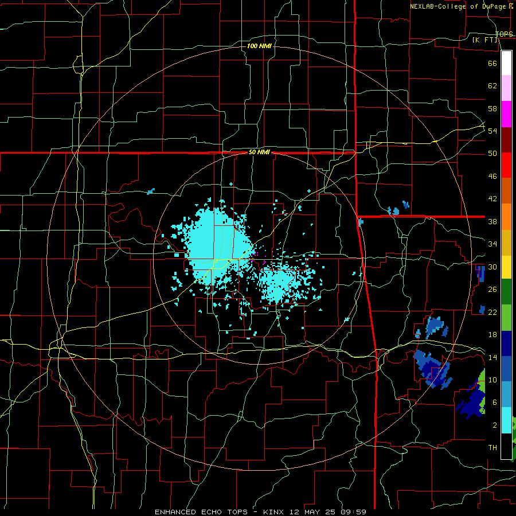Viewport: 516px width, 516px height.
Task: Click the light green legend swatch
Action: coord(506,318)
